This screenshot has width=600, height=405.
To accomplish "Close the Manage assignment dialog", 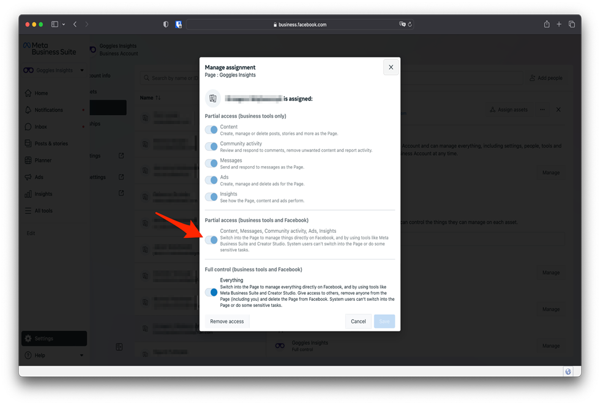I will point(391,67).
